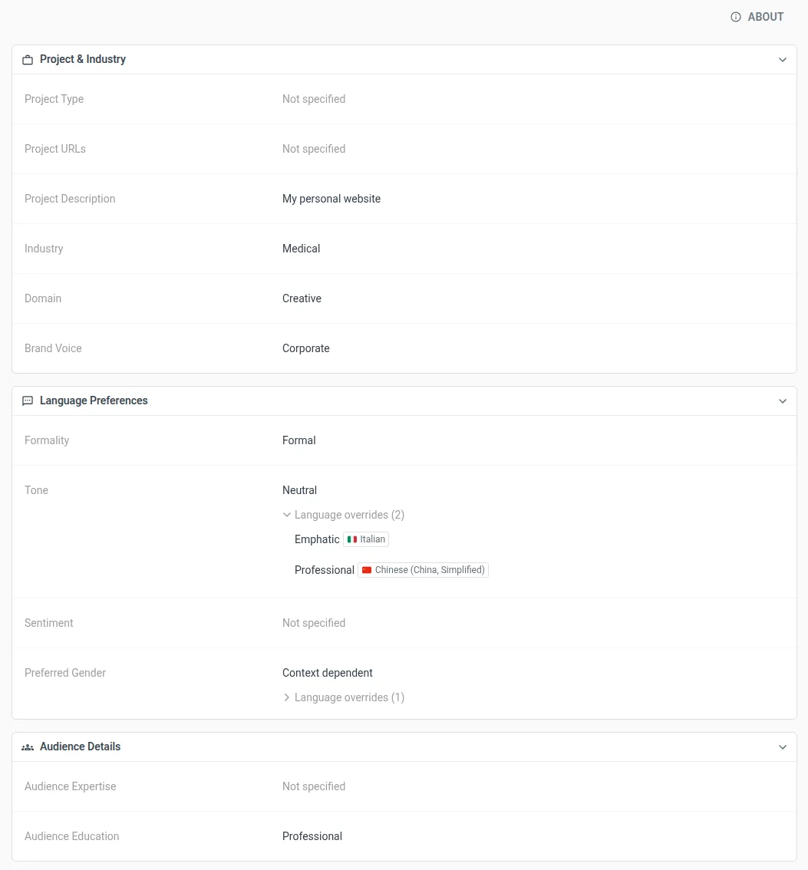808x870 pixels.
Task: Expand Preferred Gender language overrides (1)
Action: tap(343, 697)
